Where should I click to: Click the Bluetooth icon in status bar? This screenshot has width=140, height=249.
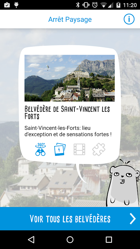pyautogui.click(x=77, y=5)
